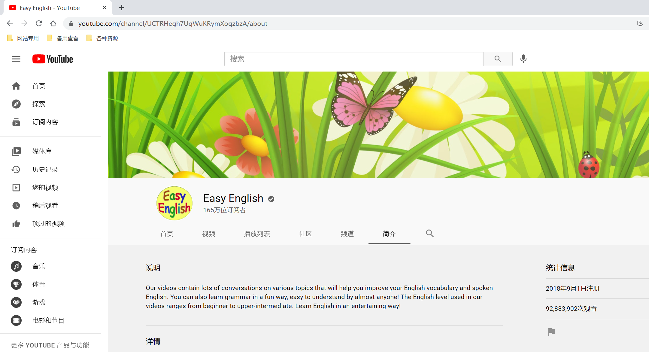
Task: Click the channel banner image
Action: [378, 125]
